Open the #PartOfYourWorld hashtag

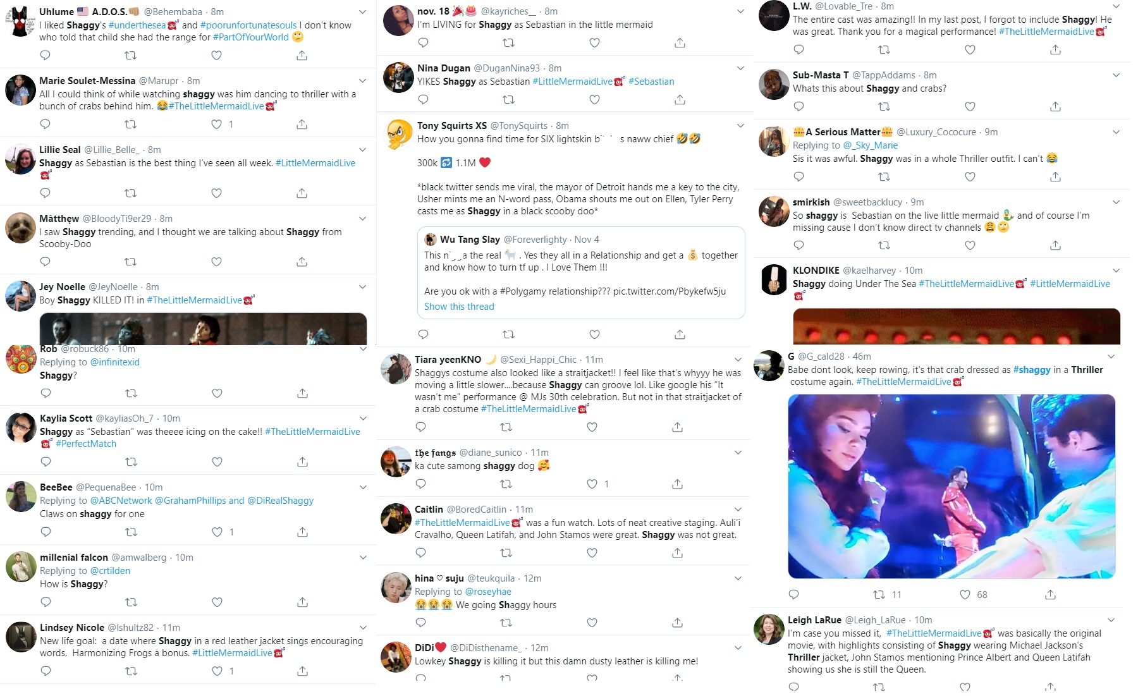[251, 37]
